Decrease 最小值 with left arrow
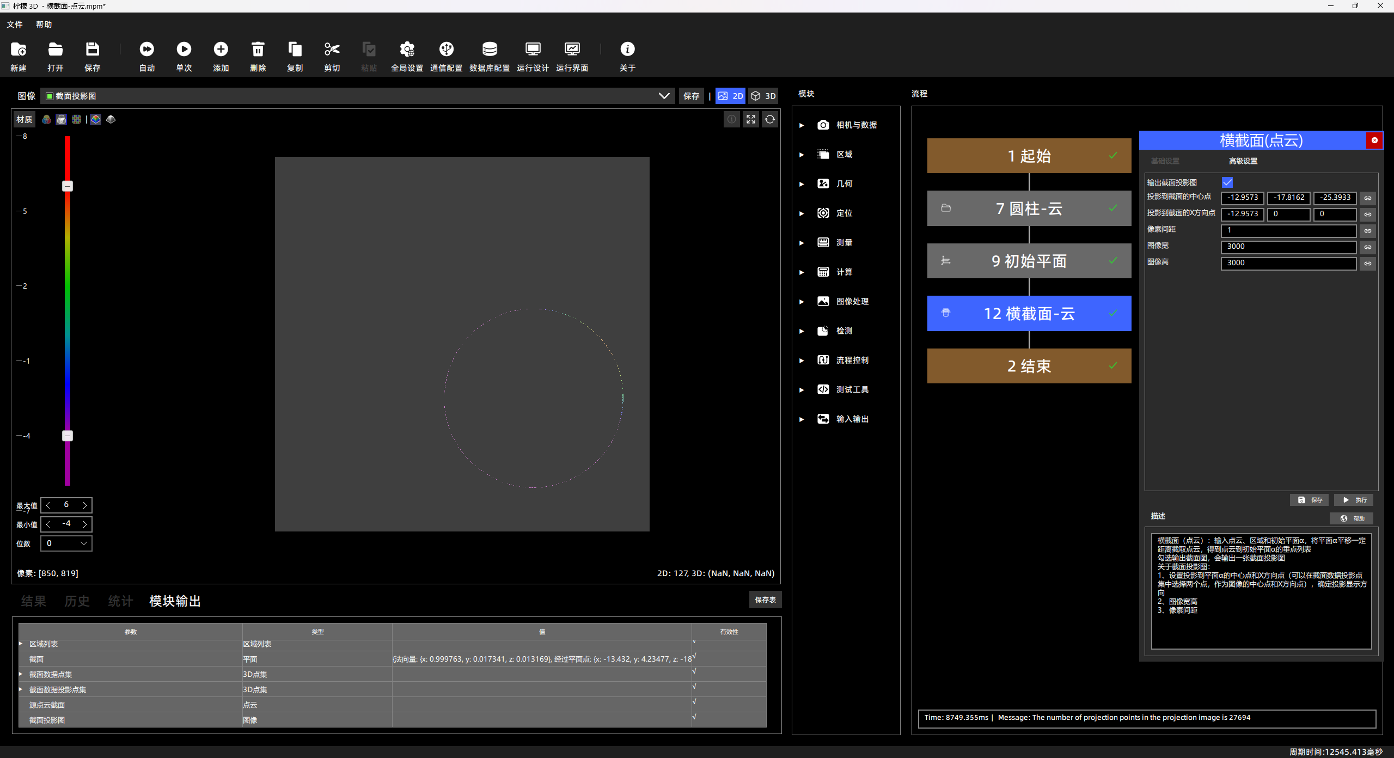This screenshot has width=1394, height=758. [x=48, y=524]
